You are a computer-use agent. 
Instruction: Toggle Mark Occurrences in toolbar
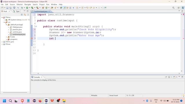(64, 8)
